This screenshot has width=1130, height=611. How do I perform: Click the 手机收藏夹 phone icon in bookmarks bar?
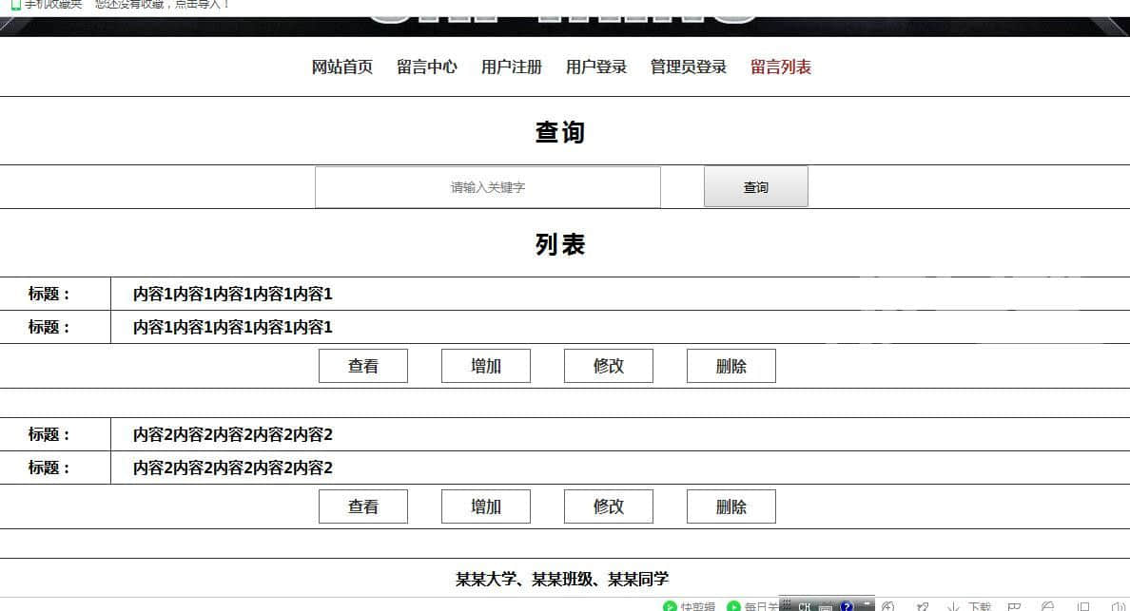pyautogui.click(x=15, y=4)
